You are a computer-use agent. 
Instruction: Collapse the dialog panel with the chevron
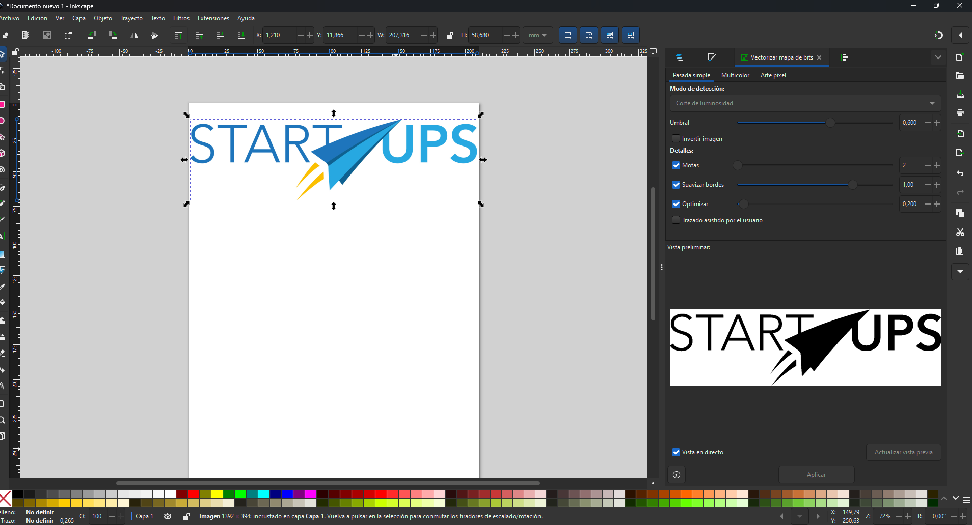point(939,56)
